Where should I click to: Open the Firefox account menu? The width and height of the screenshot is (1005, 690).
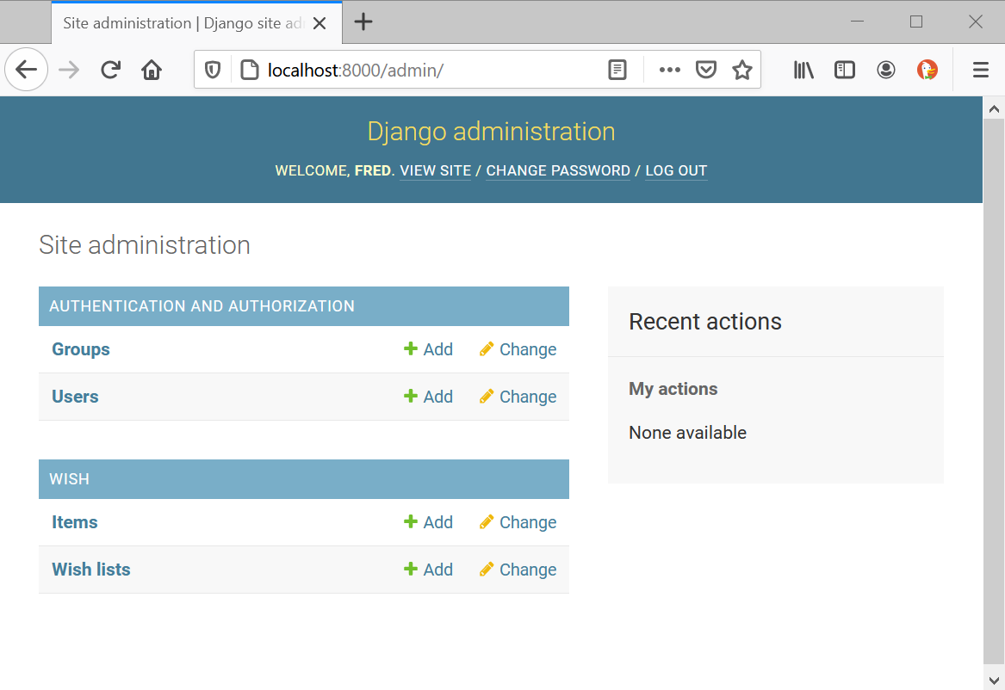886,70
